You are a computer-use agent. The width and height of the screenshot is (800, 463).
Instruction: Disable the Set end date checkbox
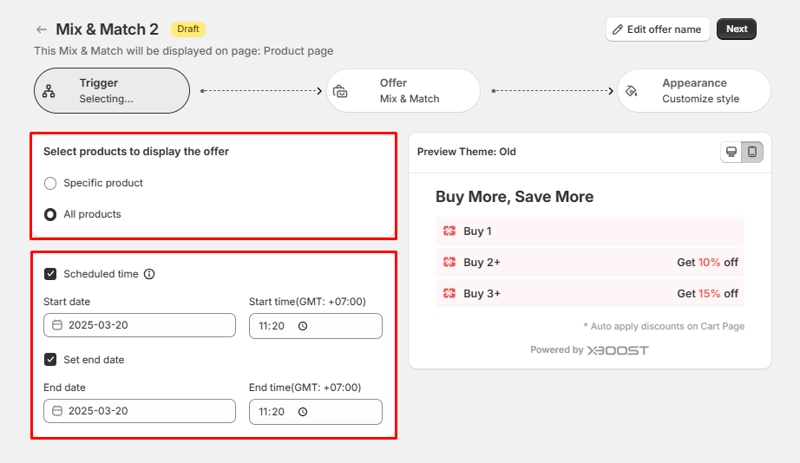click(50, 360)
